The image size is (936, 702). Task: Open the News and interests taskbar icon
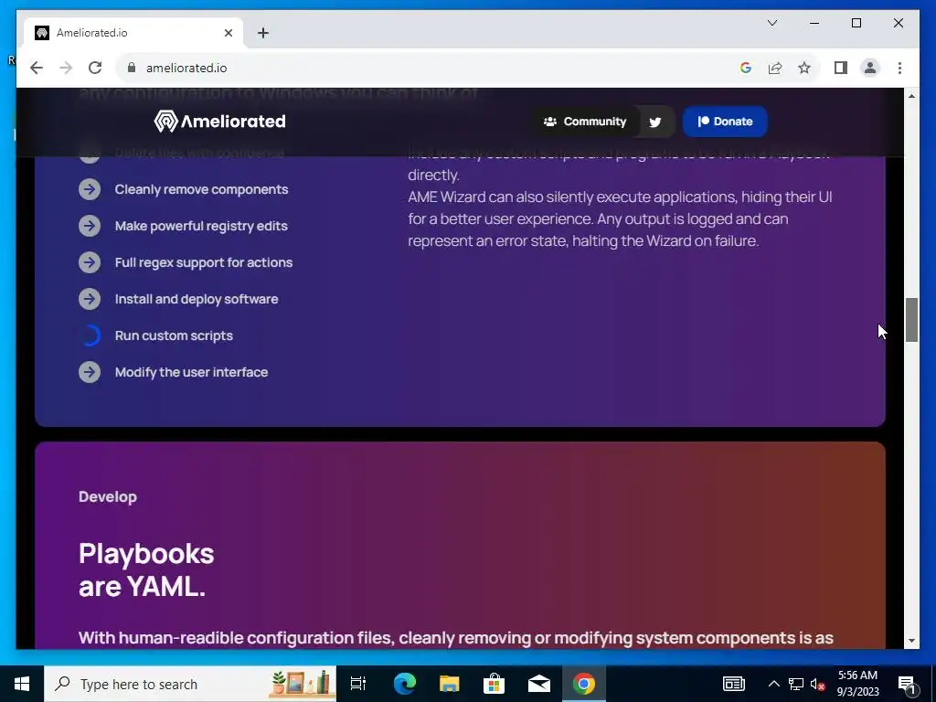click(x=734, y=684)
